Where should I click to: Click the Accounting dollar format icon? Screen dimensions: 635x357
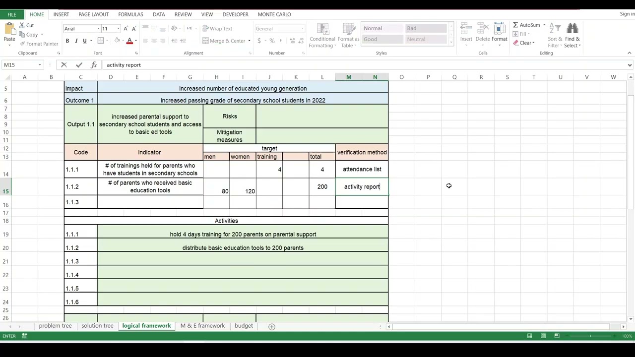259,41
